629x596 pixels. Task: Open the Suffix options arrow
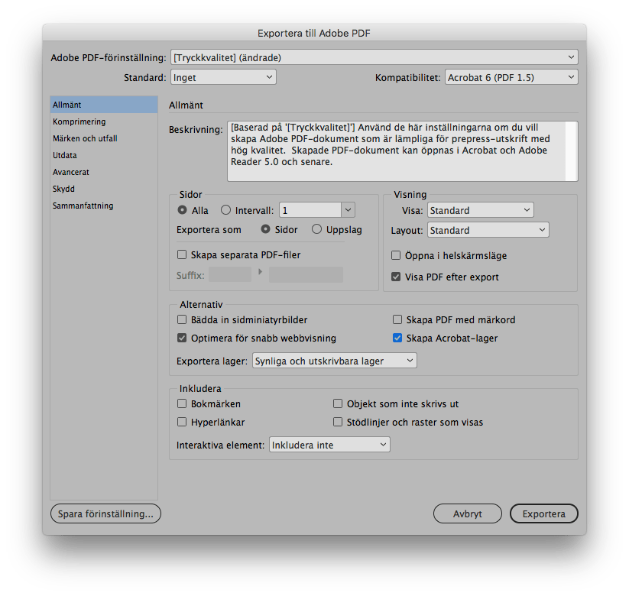pos(261,272)
